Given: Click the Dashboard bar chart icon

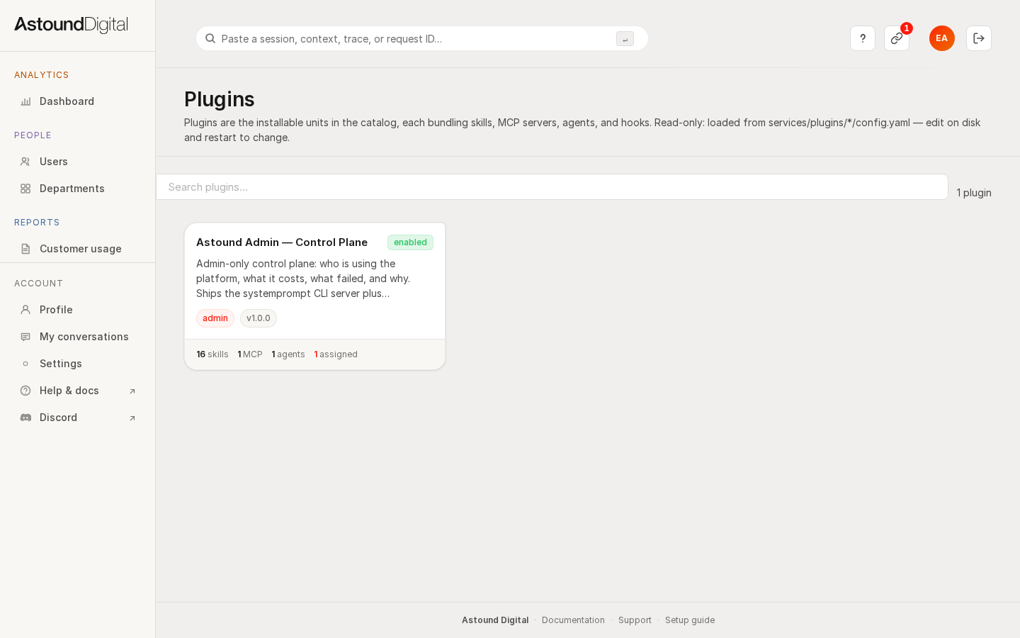Looking at the screenshot, I should pyautogui.click(x=25, y=101).
